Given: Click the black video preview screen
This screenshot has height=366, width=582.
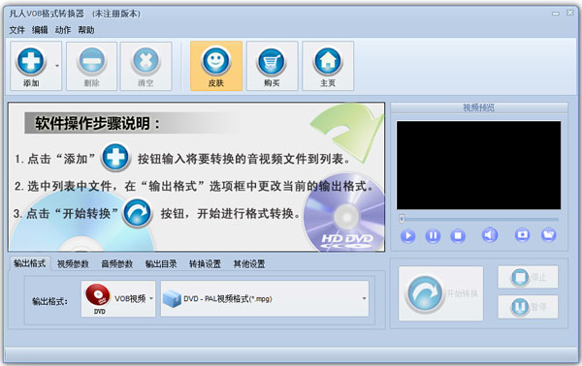Looking at the screenshot, I should (x=478, y=166).
